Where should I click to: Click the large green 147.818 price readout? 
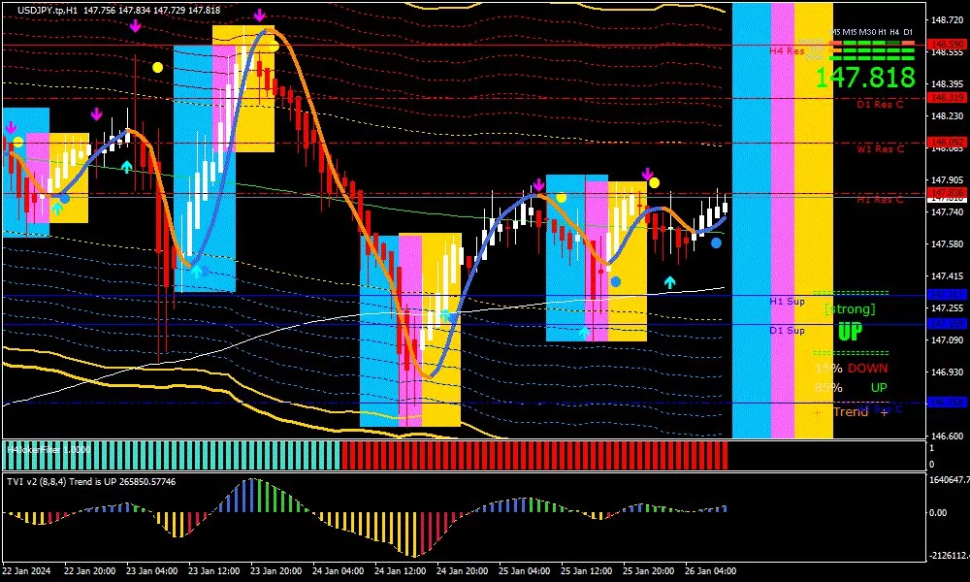865,78
